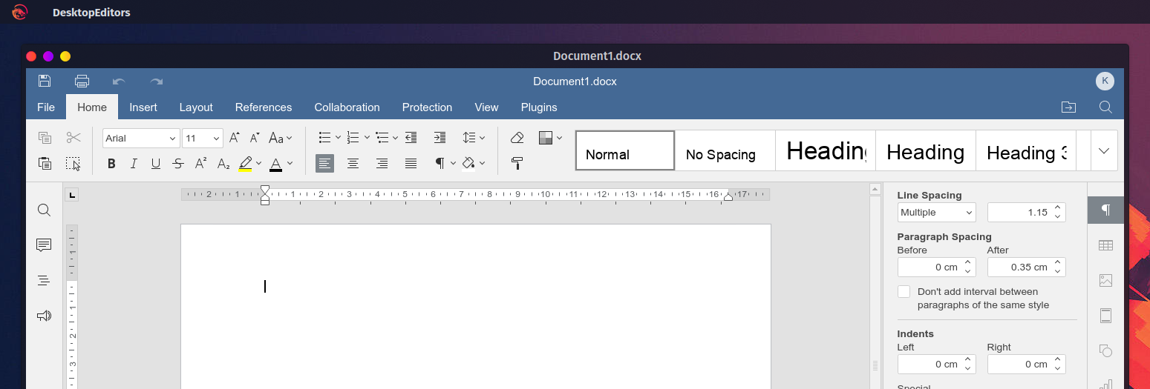Open the Find sidebar magnifier icon
This screenshot has height=389, width=1150.
[x=44, y=210]
